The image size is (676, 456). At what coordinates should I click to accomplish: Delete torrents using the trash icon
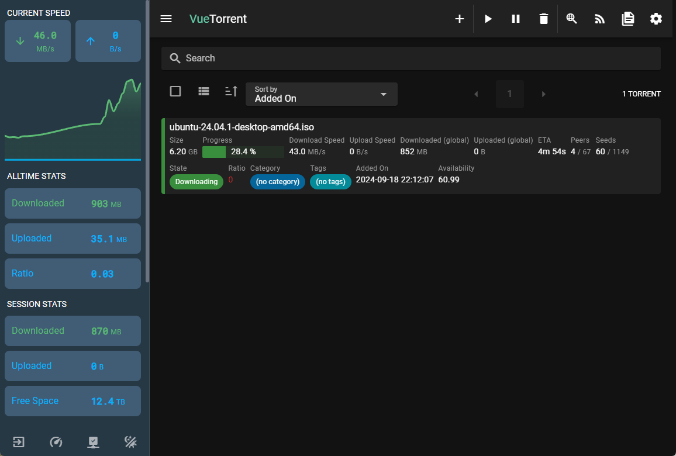coord(544,19)
